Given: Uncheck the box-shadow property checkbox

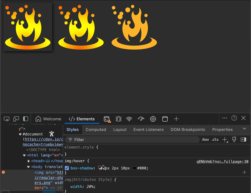Looking at the screenshot, I should point(67,168).
